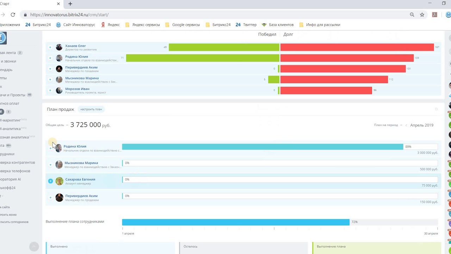
Task: Open the База клиентов bookmark
Action: point(278,25)
